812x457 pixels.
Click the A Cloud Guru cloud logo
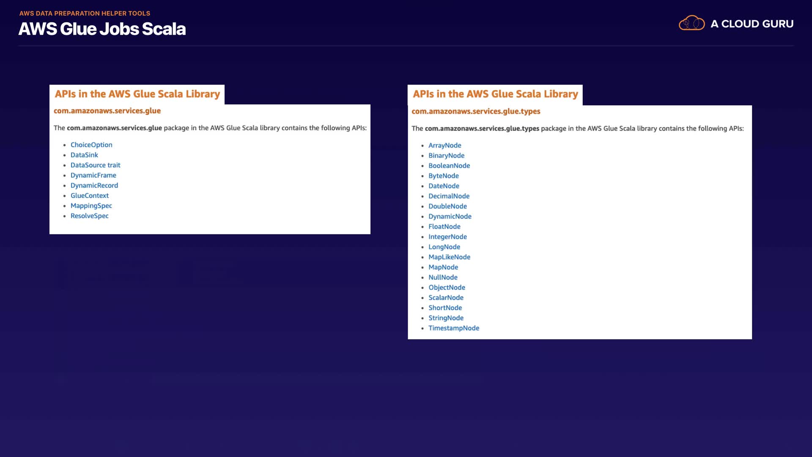[691, 23]
